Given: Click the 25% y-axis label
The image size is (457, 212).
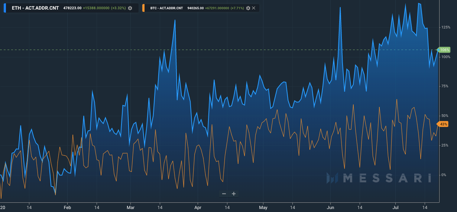Looking at the screenshot, I should tap(445, 145).
